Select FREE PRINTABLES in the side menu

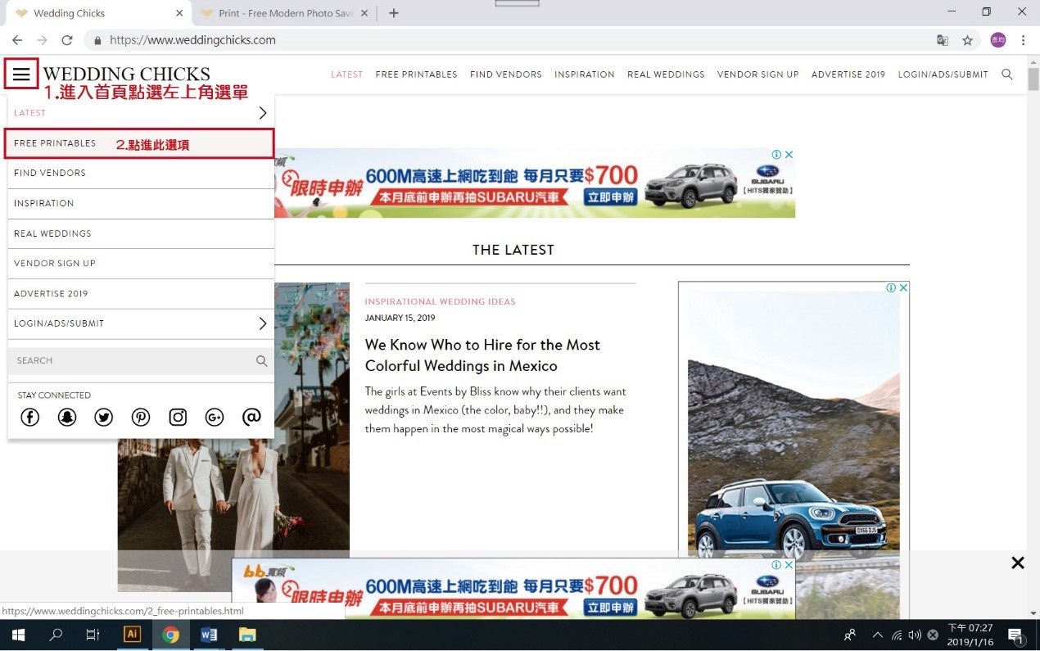click(x=55, y=143)
